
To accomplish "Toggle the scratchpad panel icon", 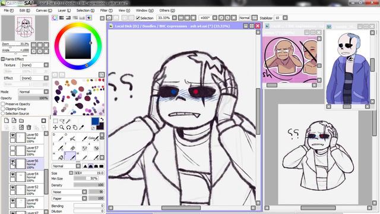I will coord(89,18).
